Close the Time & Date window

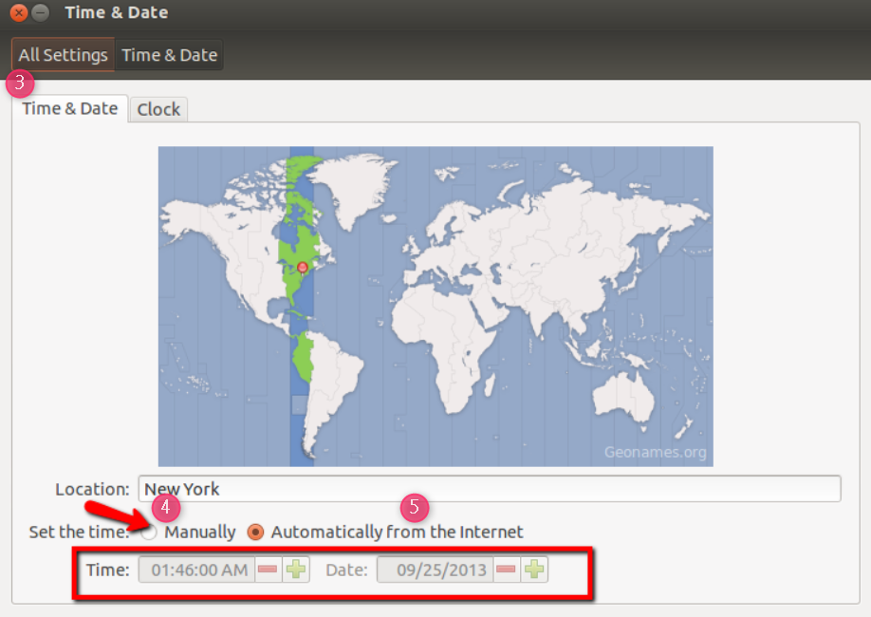click(x=18, y=13)
